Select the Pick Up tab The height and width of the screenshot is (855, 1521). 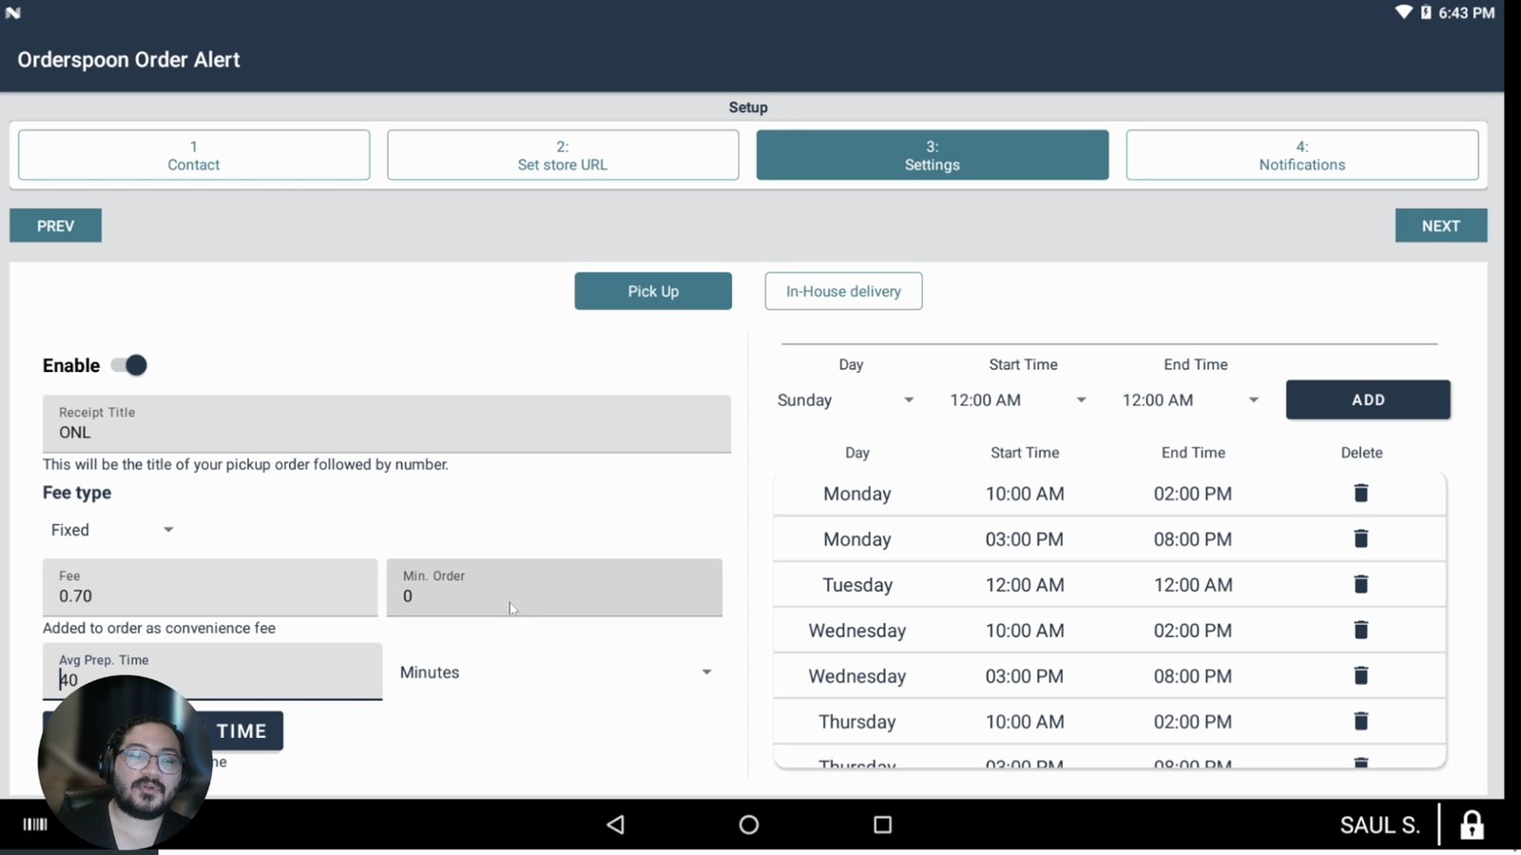pyautogui.click(x=653, y=291)
